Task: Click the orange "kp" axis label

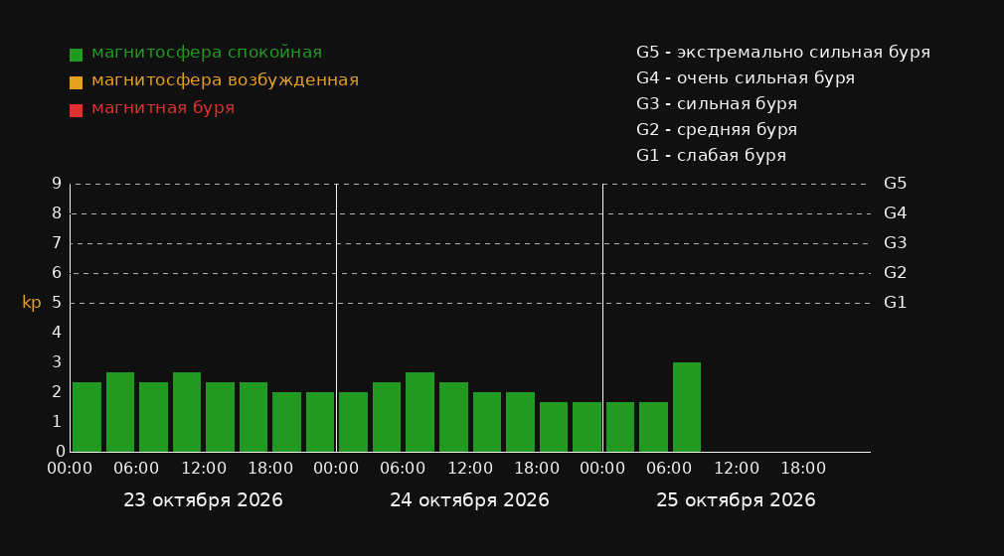Action: coord(32,303)
